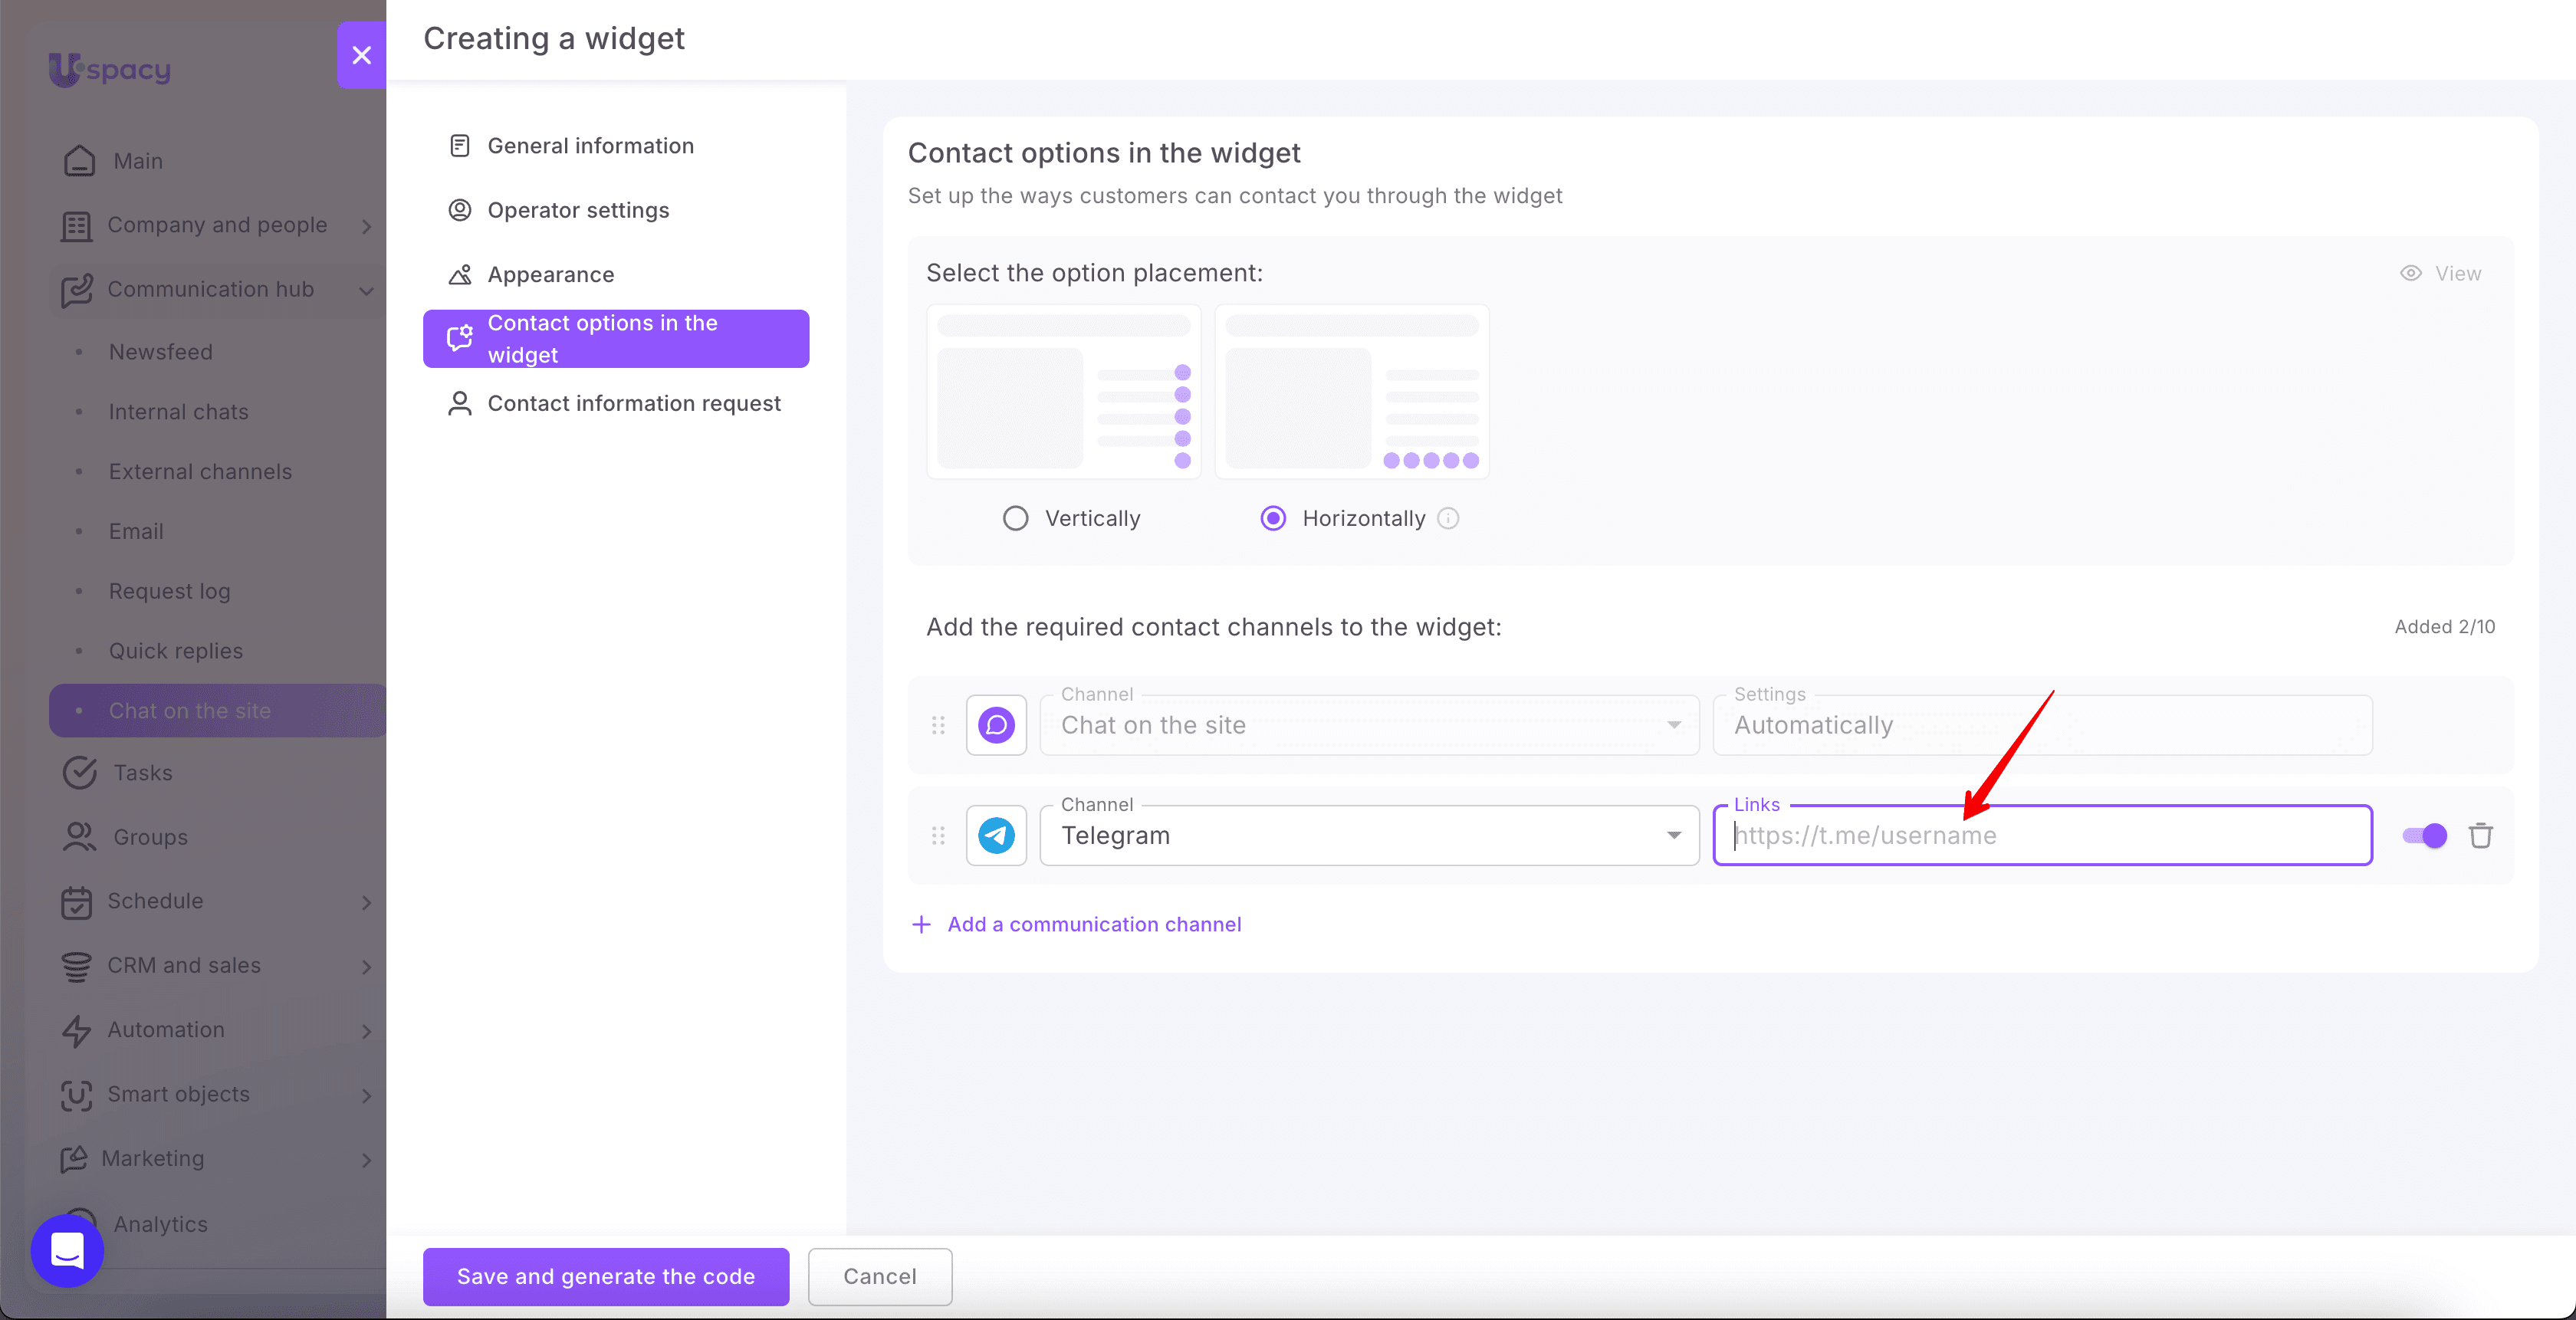The width and height of the screenshot is (2576, 1320).
Task: Choose the vertical placement thumbnail
Action: (x=1064, y=392)
